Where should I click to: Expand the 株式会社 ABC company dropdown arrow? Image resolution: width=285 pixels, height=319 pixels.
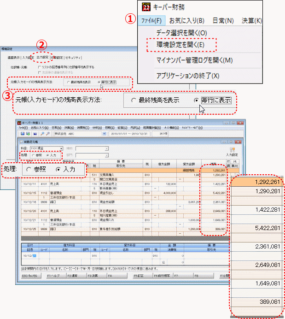104,134
